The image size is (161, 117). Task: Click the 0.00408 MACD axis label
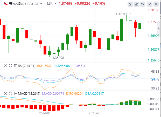coord(153,99)
